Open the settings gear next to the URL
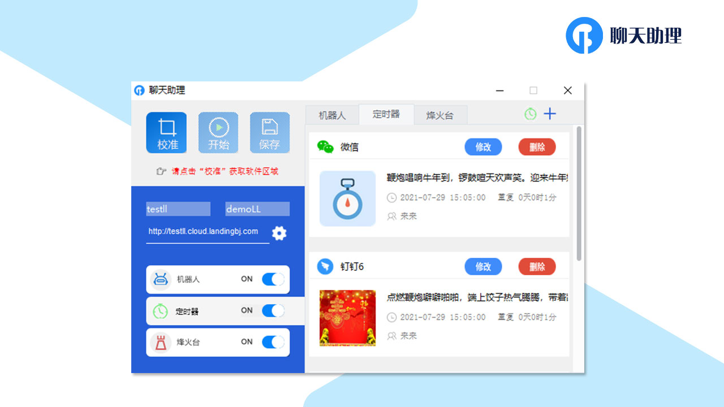The width and height of the screenshot is (724, 407). pyautogui.click(x=279, y=233)
